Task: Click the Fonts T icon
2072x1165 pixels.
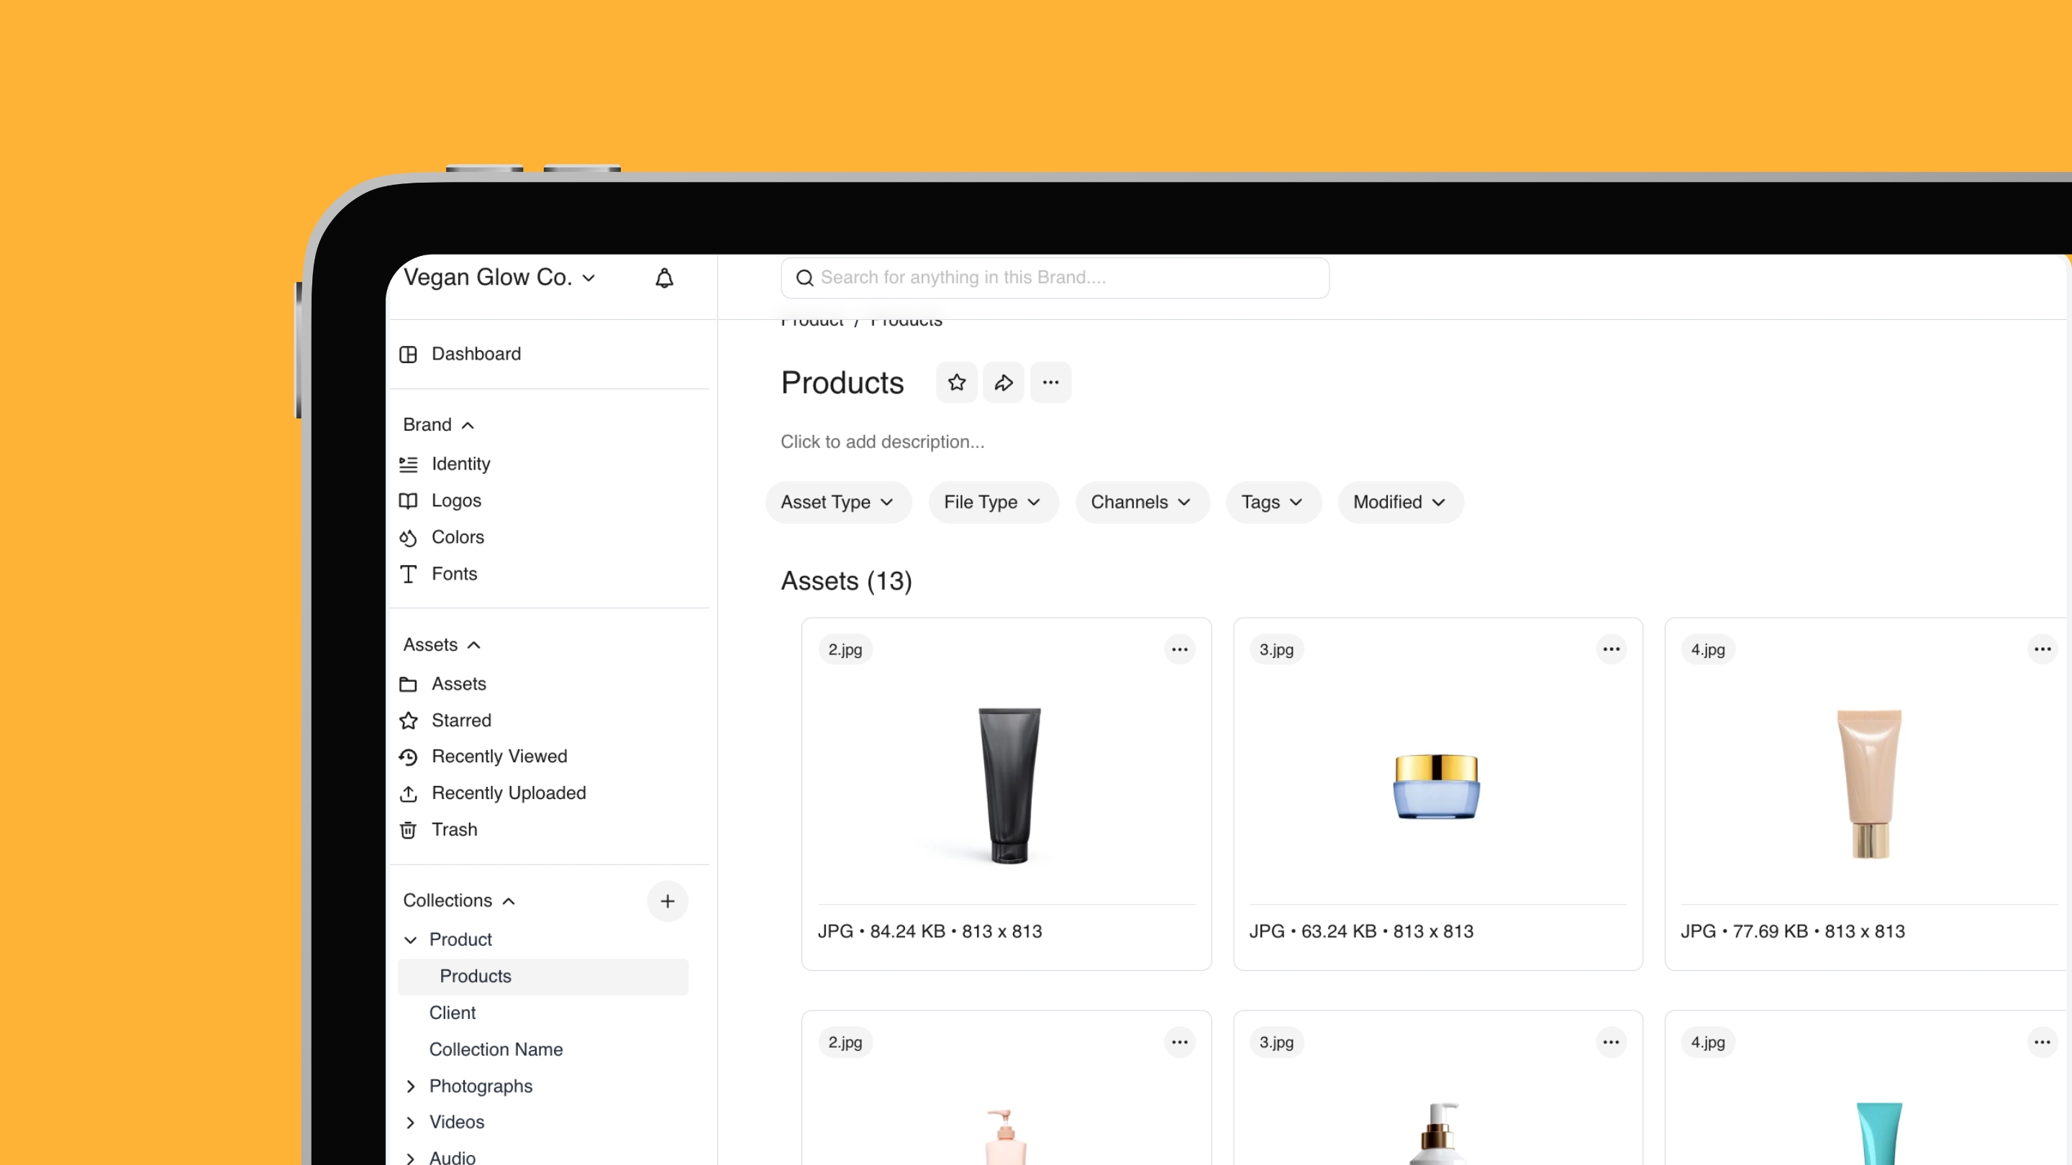Action: [x=409, y=574]
